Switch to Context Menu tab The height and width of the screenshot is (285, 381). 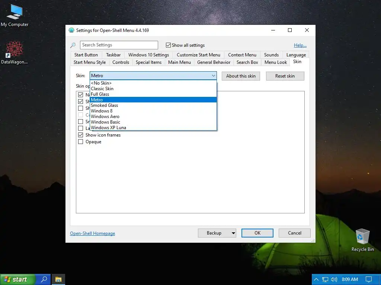tap(242, 55)
